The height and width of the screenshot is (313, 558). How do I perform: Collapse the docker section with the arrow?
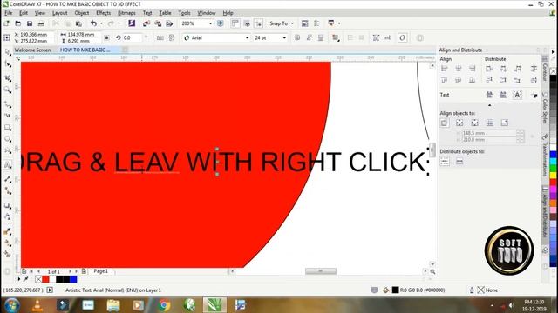[490, 105]
